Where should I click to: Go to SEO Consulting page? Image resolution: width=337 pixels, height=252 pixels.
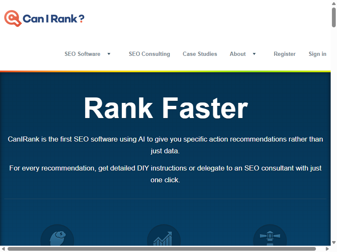pyautogui.click(x=150, y=54)
